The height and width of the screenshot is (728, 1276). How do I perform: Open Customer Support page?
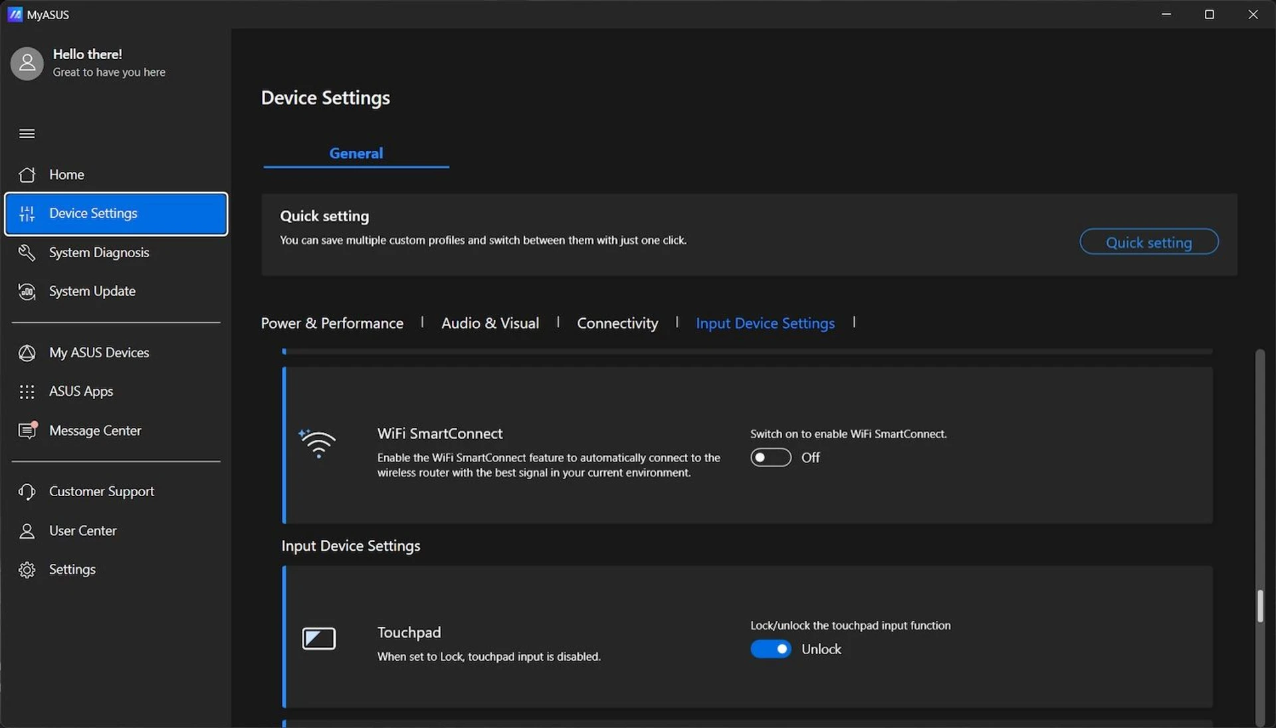coord(116,492)
